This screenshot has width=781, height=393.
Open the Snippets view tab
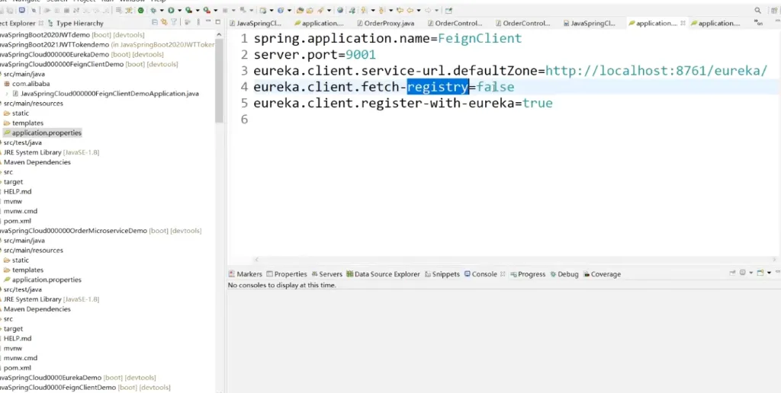point(442,274)
